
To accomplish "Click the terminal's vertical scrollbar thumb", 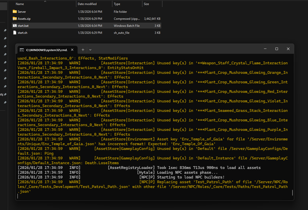I will tap(292, 192).
